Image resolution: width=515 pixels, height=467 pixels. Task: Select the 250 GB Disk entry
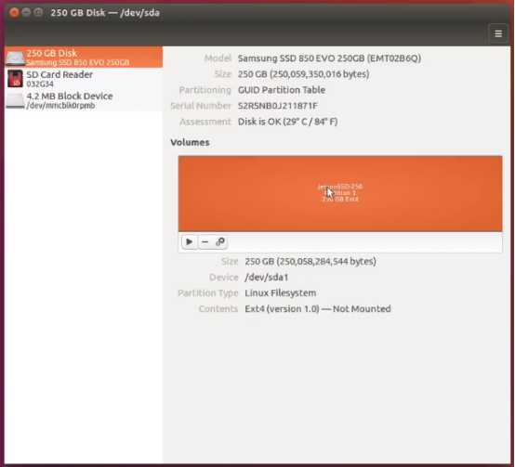coord(84,57)
